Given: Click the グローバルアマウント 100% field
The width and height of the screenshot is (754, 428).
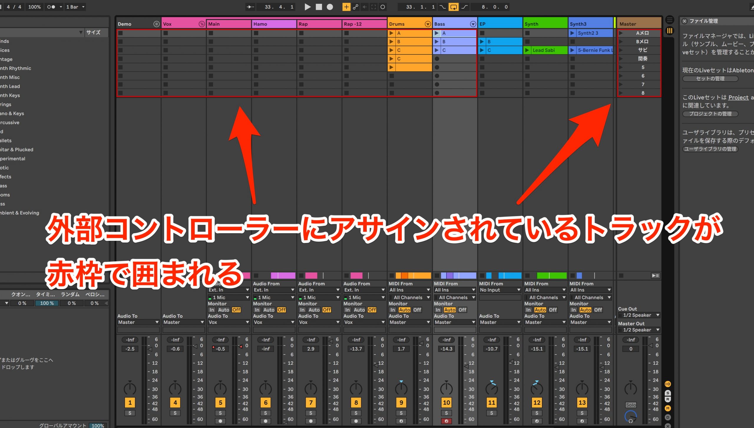Looking at the screenshot, I should click(98, 425).
